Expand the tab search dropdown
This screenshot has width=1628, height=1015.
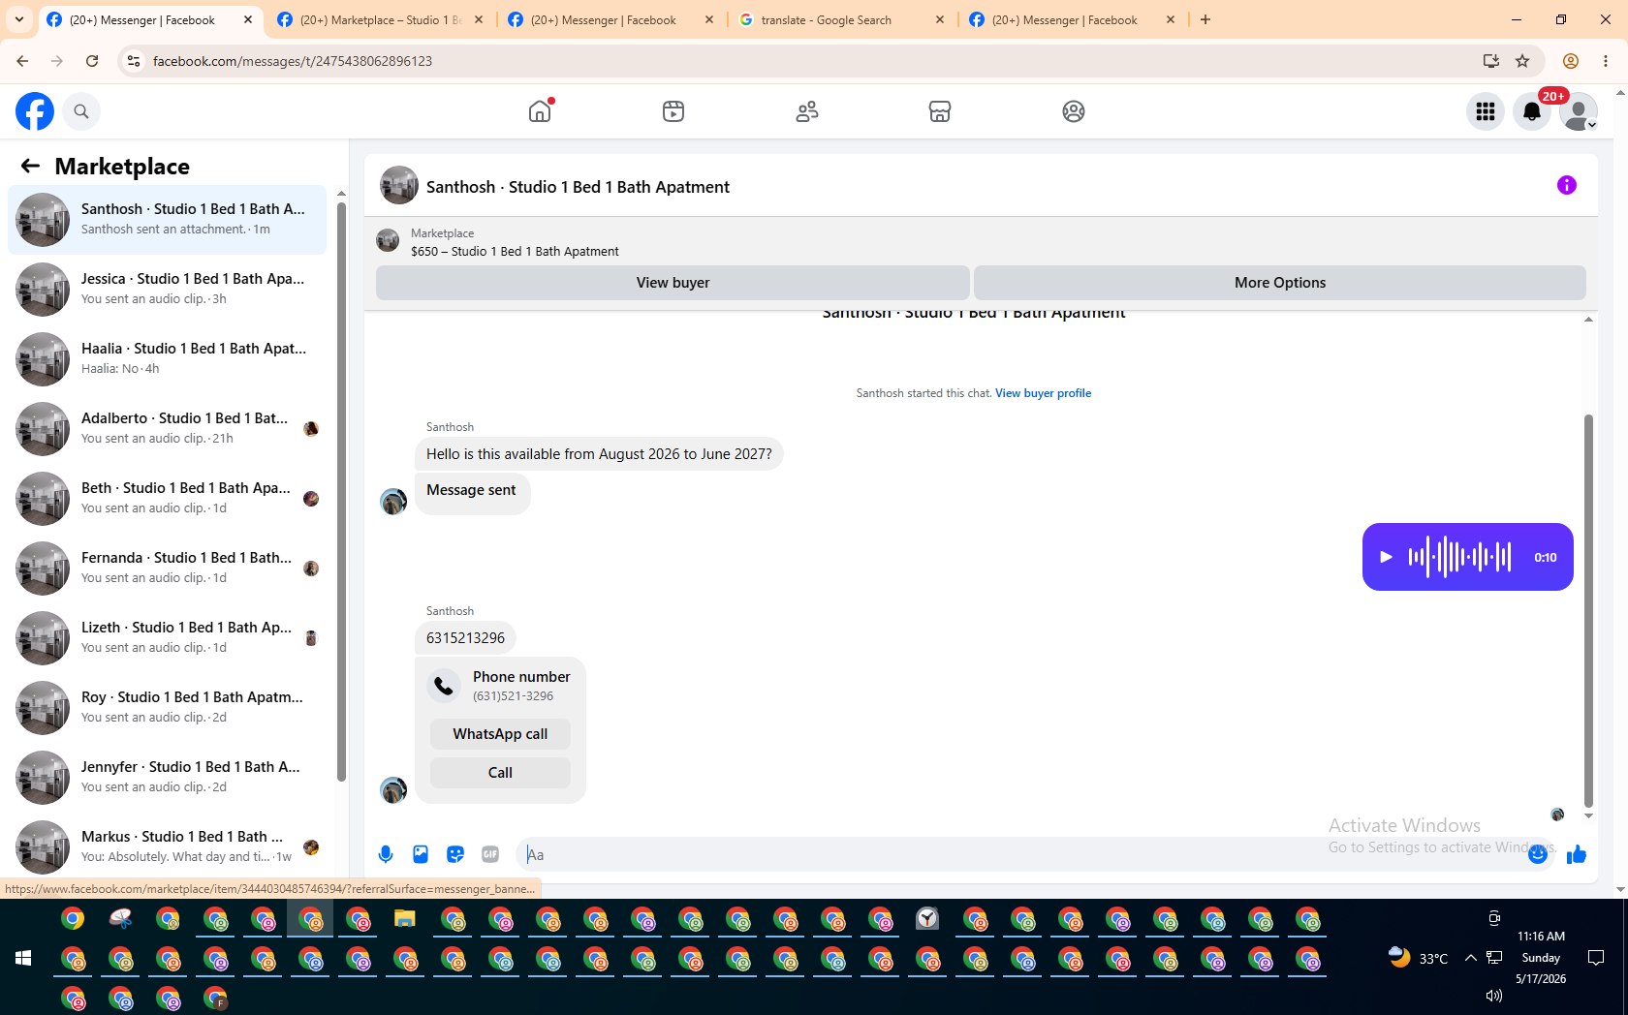click(x=19, y=19)
